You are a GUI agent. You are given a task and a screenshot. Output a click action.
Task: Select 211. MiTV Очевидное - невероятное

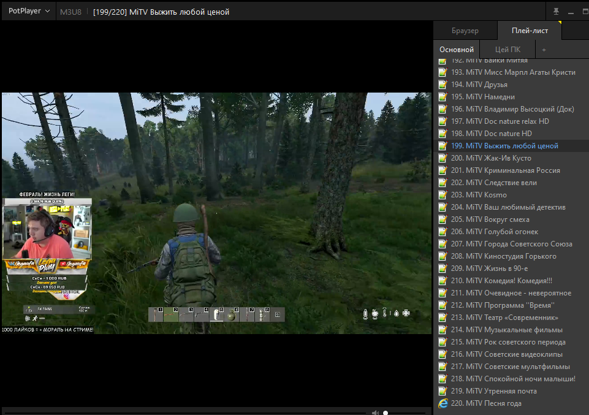pos(511,293)
